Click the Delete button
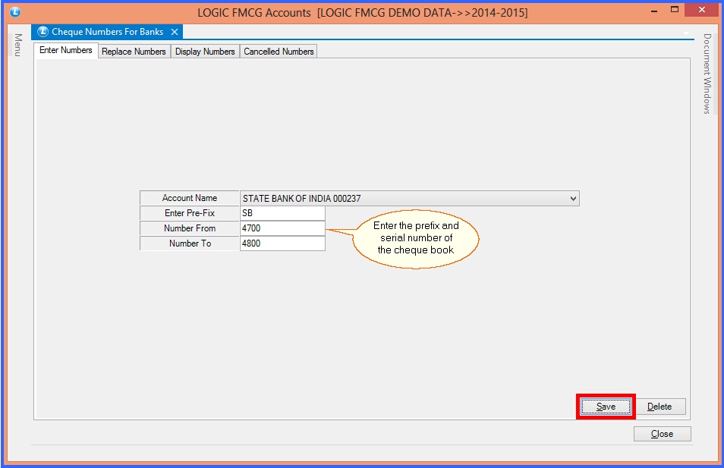 tap(659, 407)
